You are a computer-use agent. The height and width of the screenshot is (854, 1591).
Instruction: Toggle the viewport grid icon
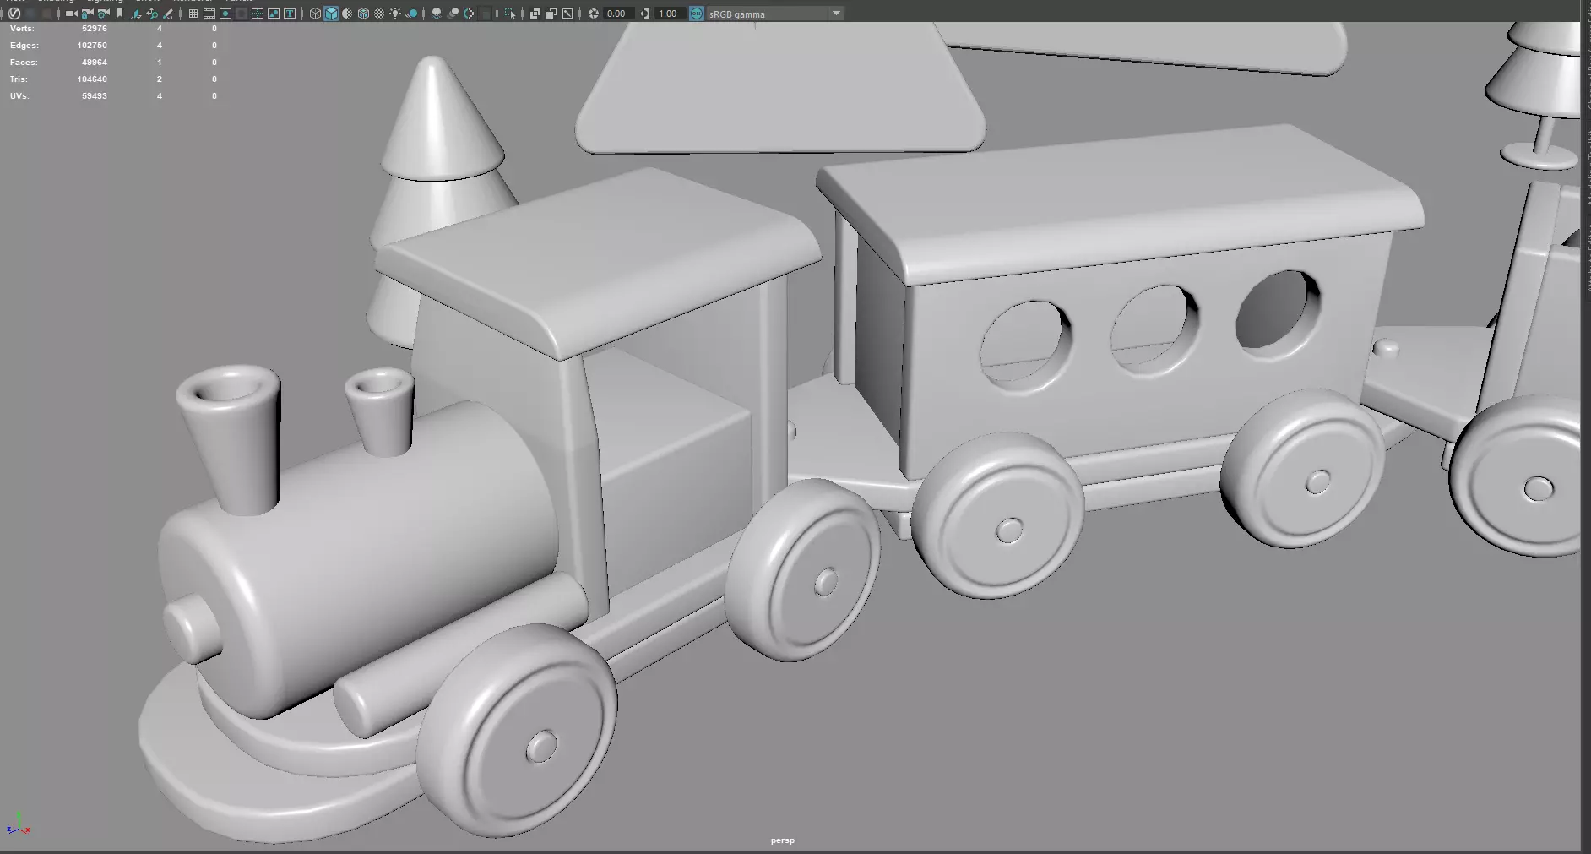pos(193,14)
